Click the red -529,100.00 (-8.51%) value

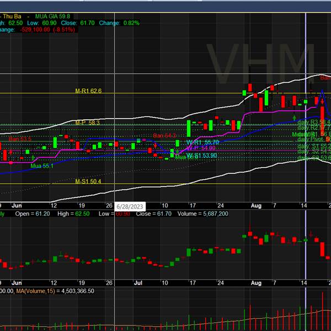tap(47, 30)
